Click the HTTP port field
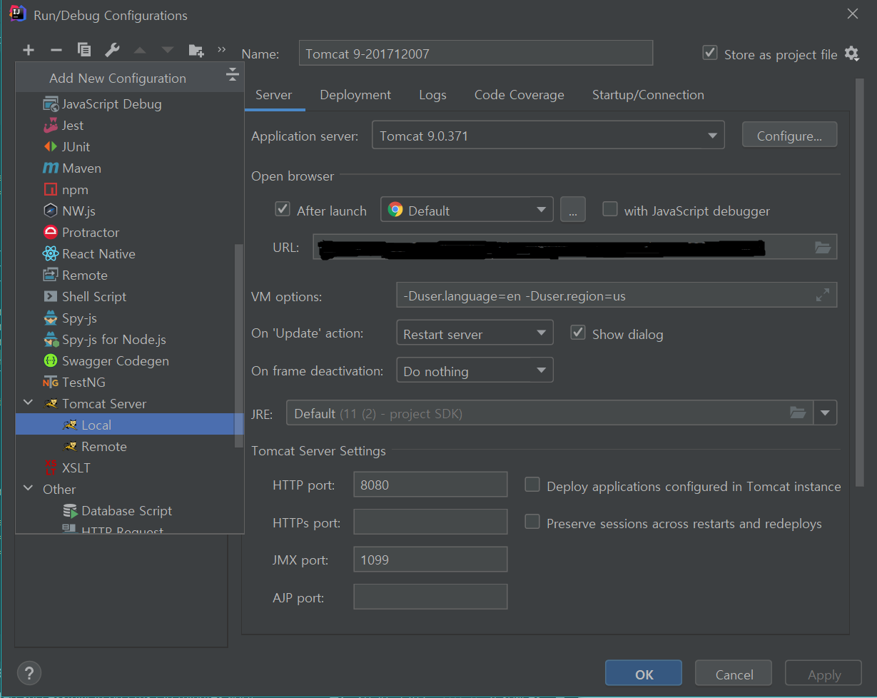The width and height of the screenshot is (877, 698). 430,485
